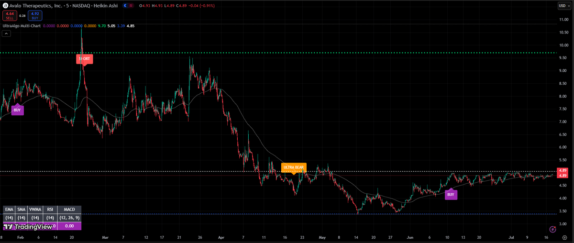Click the green 9.70 indicator value
The image size is (574, 243).
pos(101,26)
